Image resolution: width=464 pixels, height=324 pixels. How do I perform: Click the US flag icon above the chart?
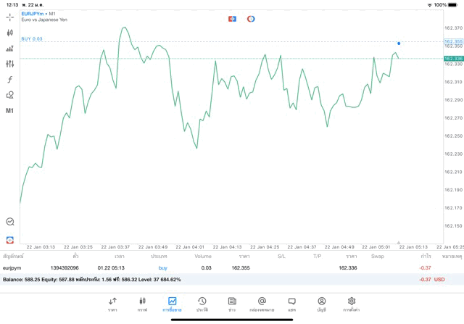(232, 18)
